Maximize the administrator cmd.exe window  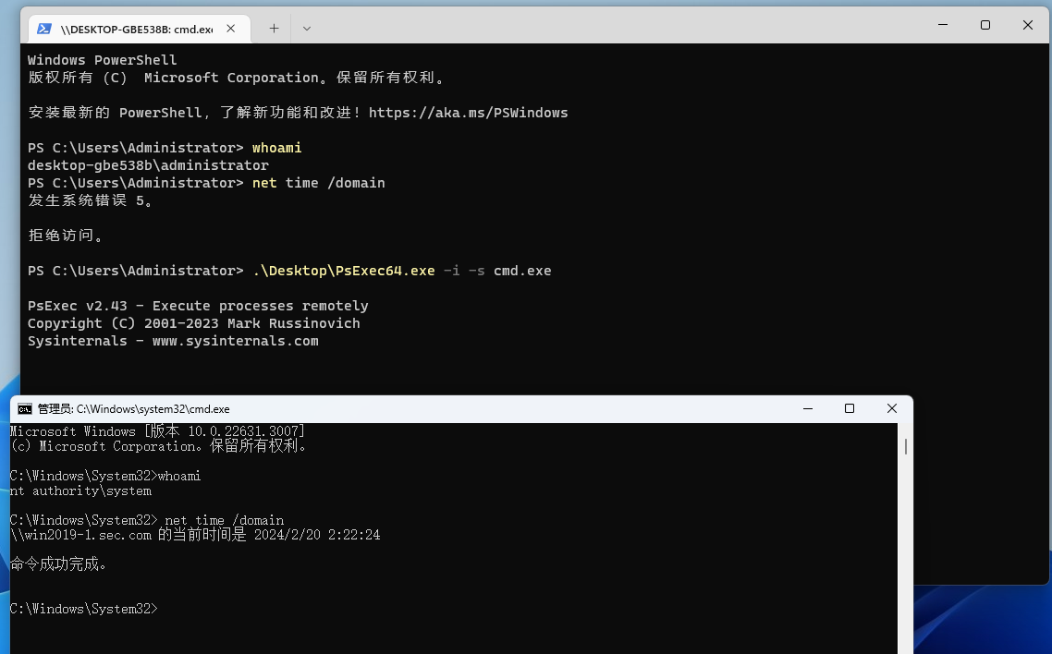click(x=850, y=409)
